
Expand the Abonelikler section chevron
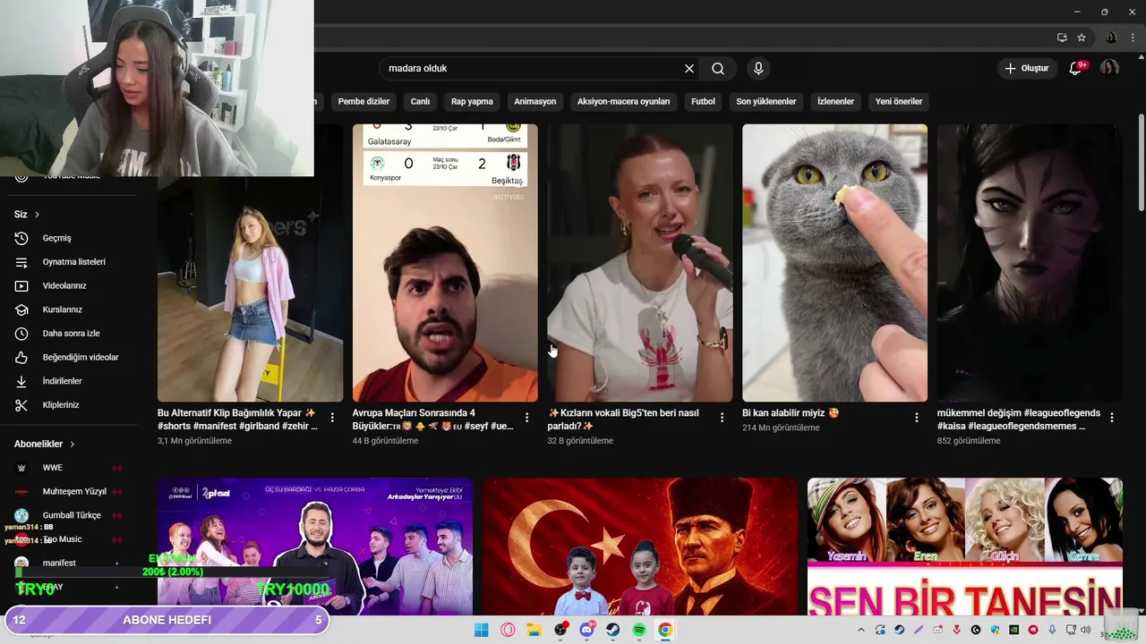pos(73,445)
